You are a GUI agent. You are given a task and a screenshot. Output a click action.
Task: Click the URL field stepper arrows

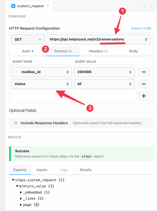pos(146,39)
